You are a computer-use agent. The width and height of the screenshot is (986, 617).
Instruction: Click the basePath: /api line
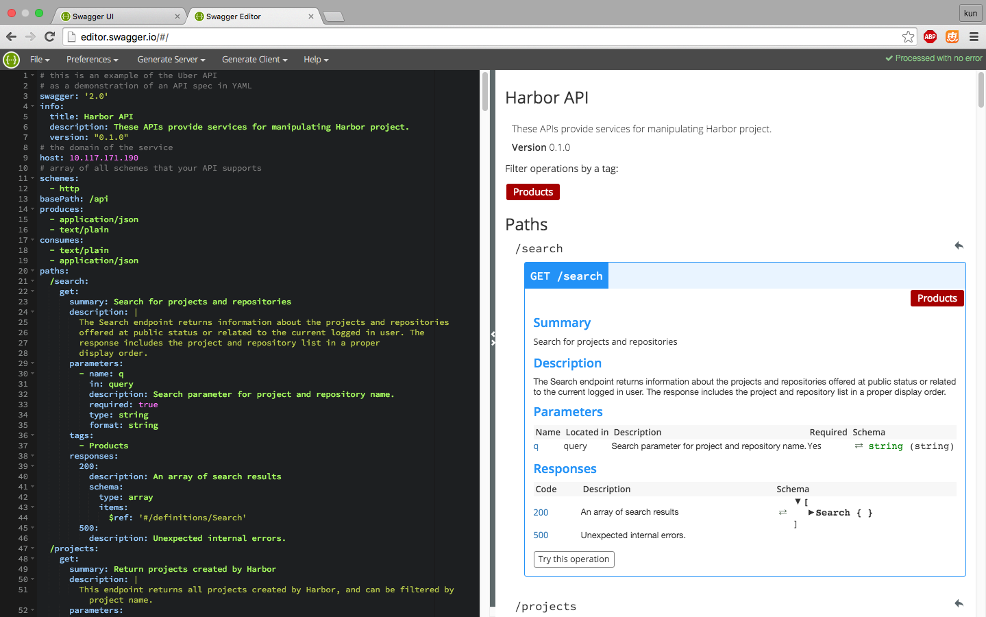pos(74,199)
